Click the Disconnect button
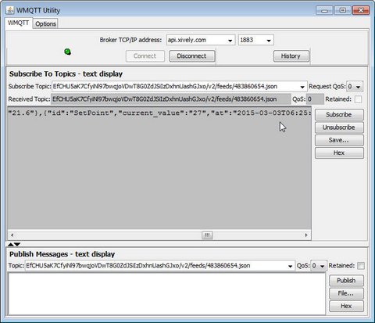 point(191,56)
